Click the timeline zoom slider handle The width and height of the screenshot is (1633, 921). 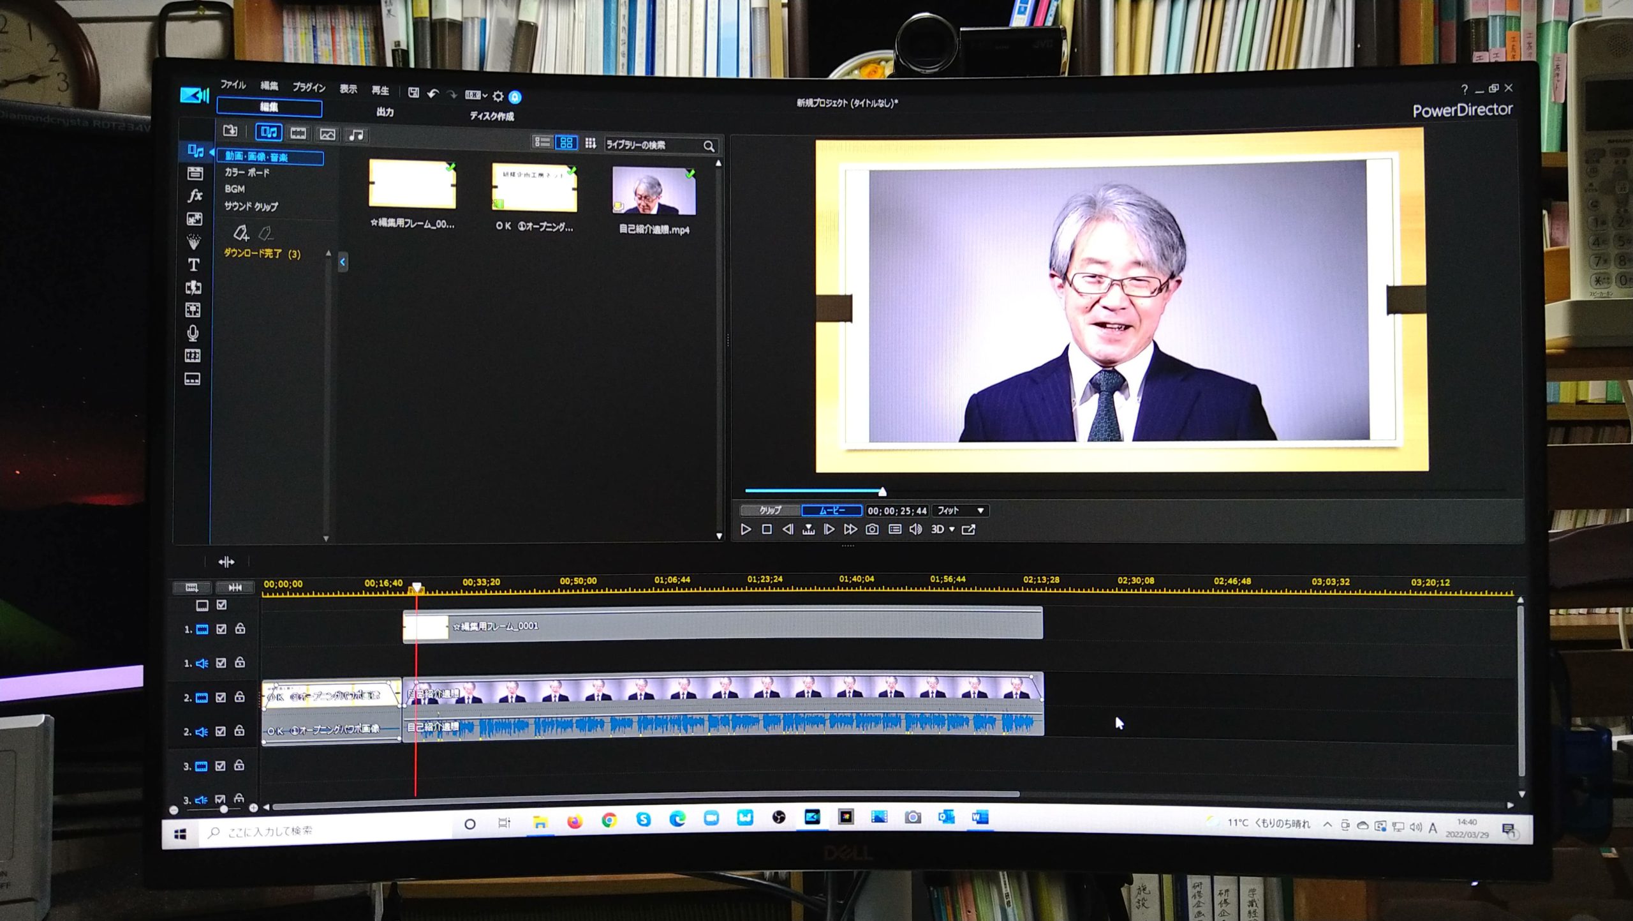[x=223, y=809]
